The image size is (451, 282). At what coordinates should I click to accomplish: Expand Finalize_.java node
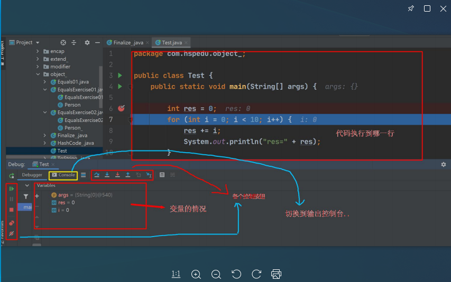point(45,135)
